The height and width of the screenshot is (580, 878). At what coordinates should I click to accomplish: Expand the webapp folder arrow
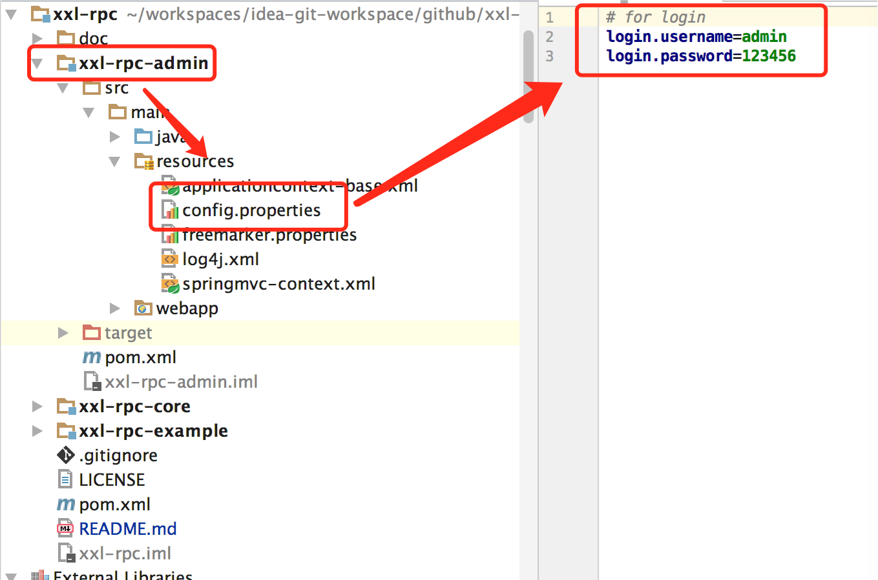coord(115,308)
